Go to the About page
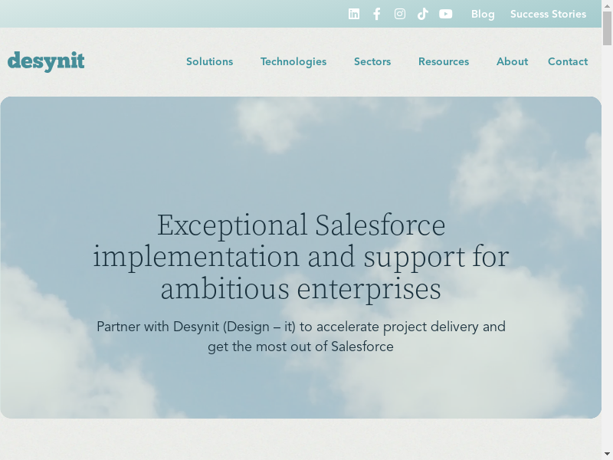Viewport: 613px width, 460px height. click(x=512, y=61)
